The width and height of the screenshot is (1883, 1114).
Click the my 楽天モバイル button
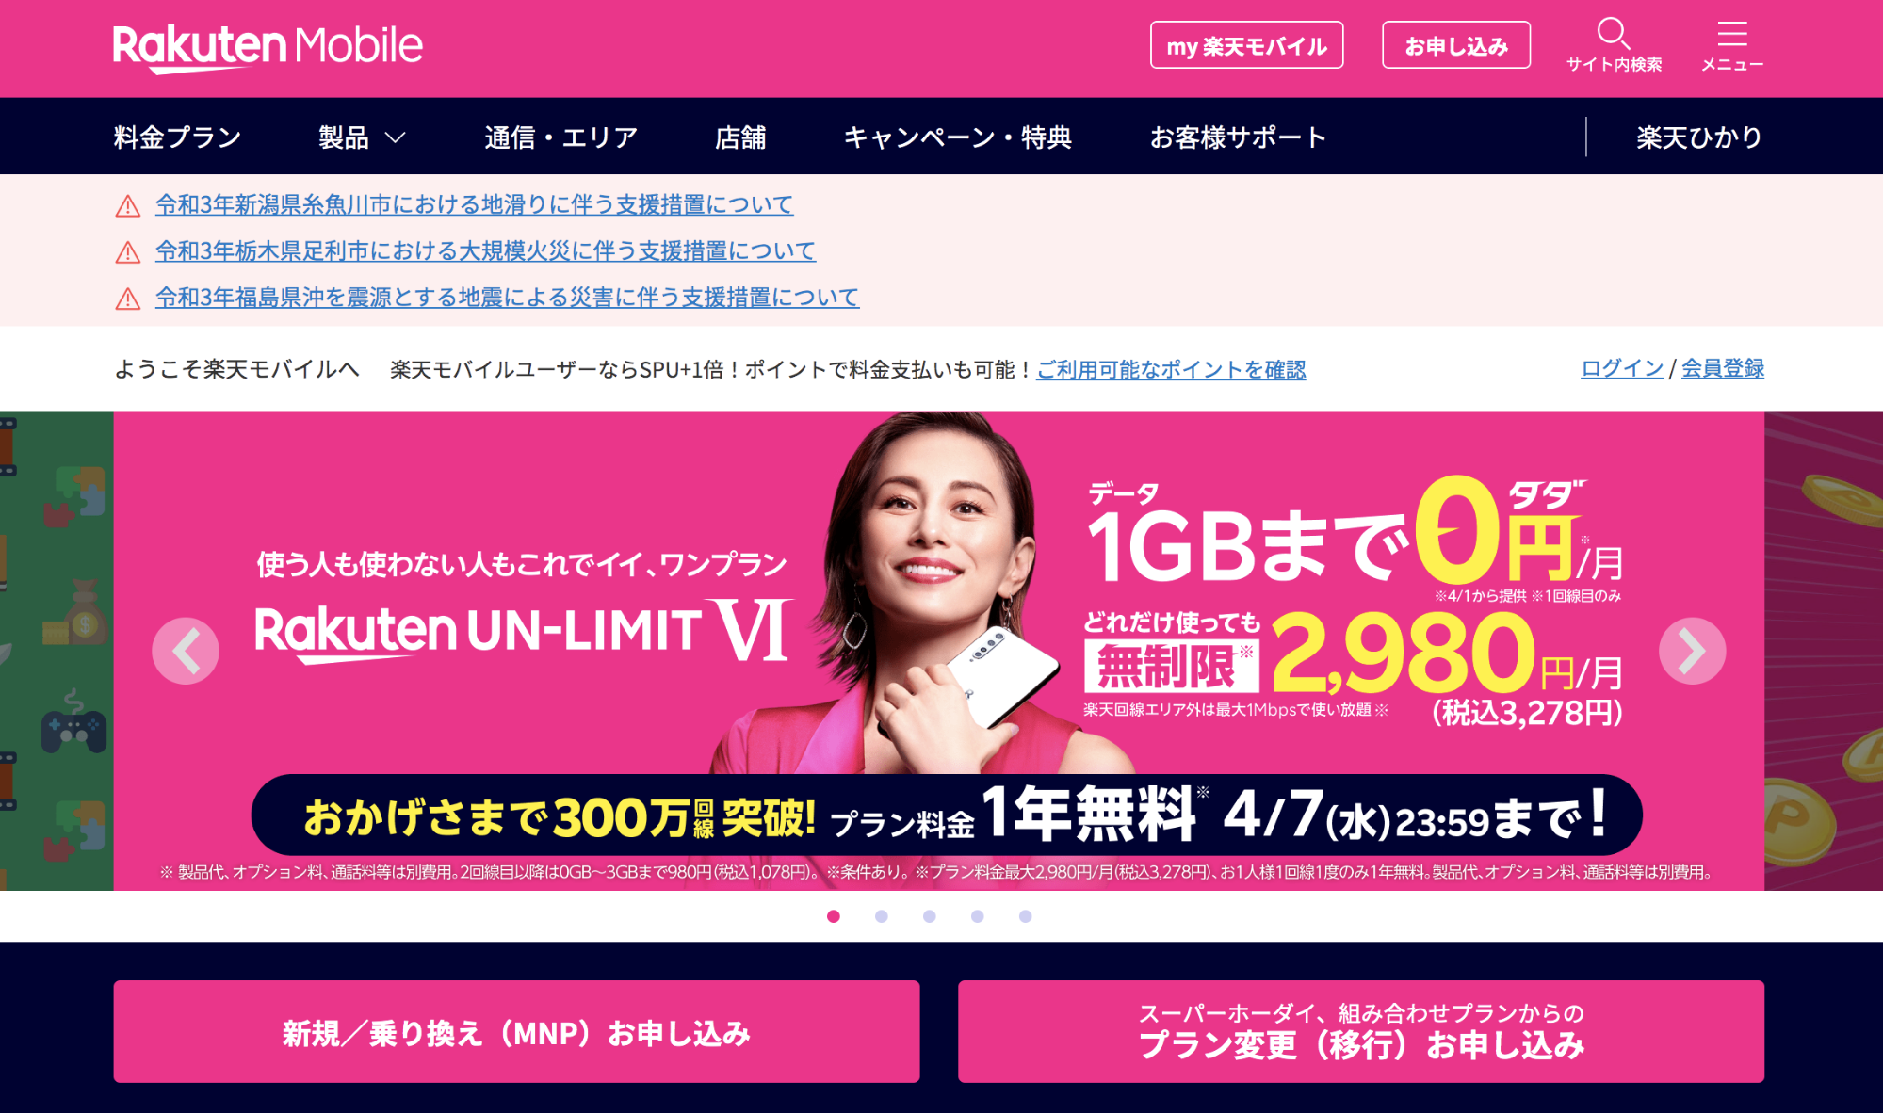tap(1246, 45)
